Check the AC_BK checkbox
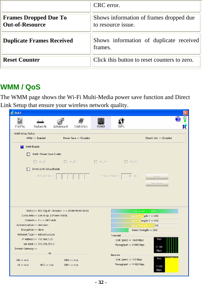The width and height of the screenshot is (202, 284). 35,162
